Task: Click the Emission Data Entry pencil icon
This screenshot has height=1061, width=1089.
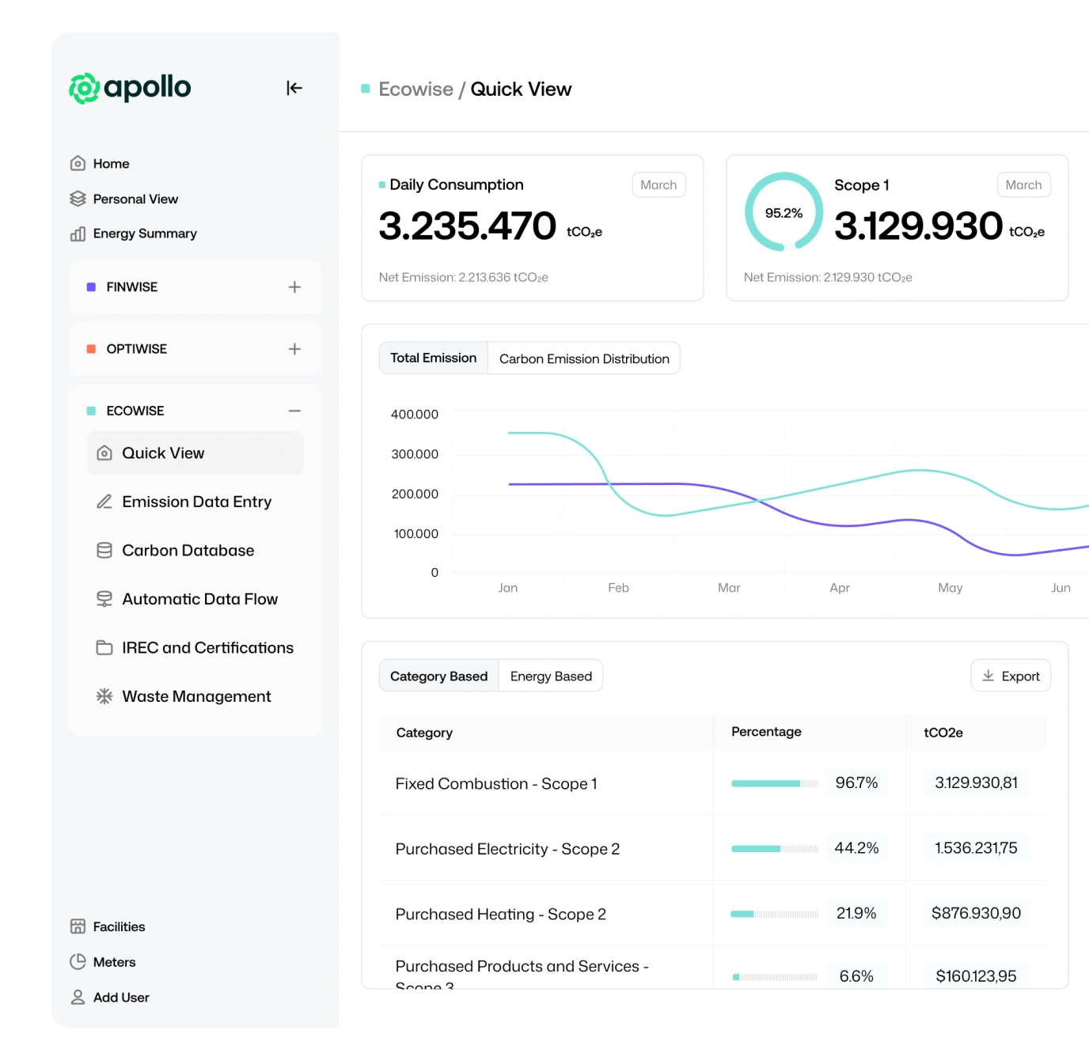Action: click(104, 502)
